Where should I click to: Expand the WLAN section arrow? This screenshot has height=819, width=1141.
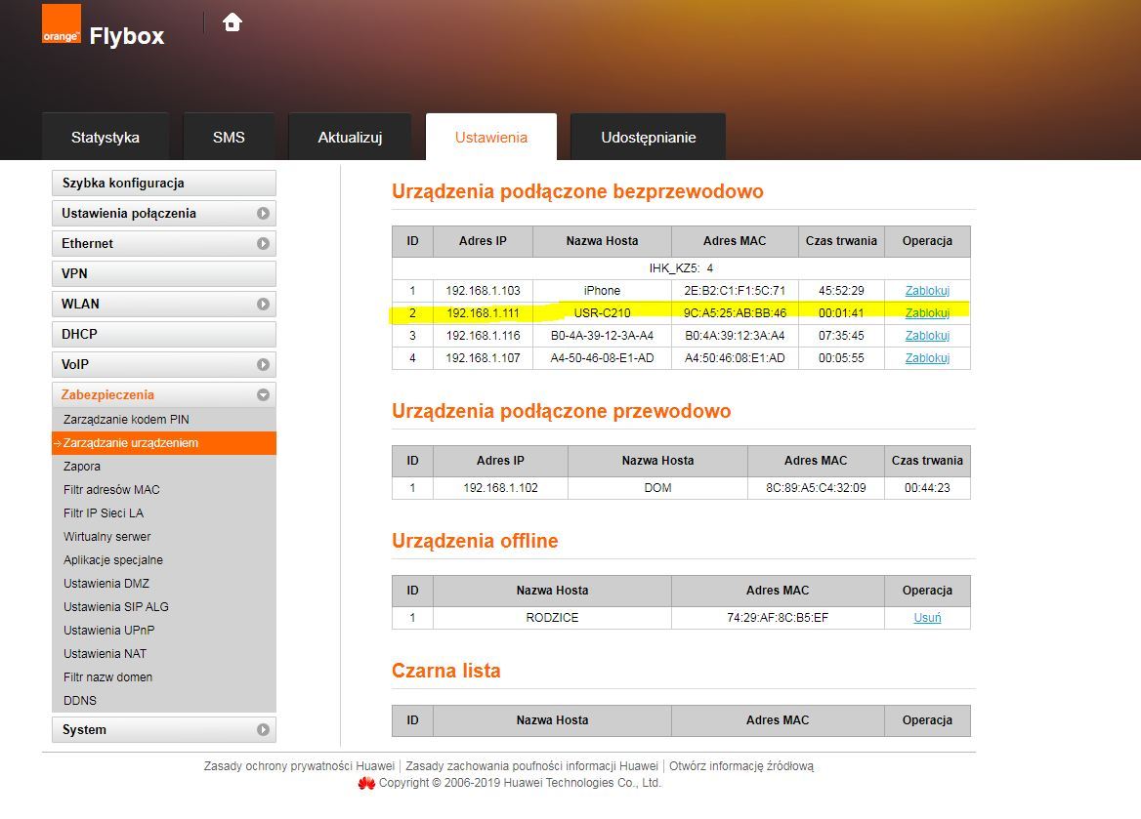click(263, 305)
